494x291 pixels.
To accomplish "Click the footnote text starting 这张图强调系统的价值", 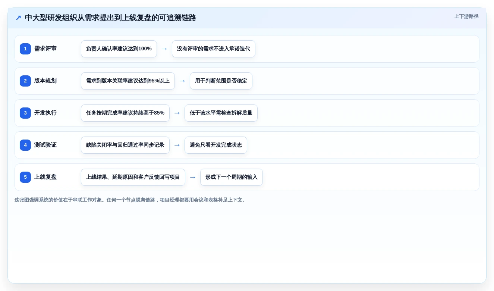I will [x=130, y=200].
